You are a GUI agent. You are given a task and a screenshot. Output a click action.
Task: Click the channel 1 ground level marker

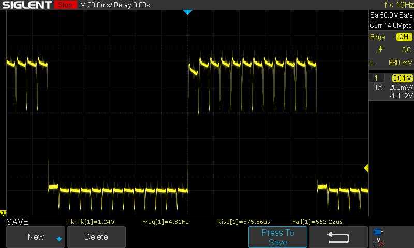(x=3, y=213)
